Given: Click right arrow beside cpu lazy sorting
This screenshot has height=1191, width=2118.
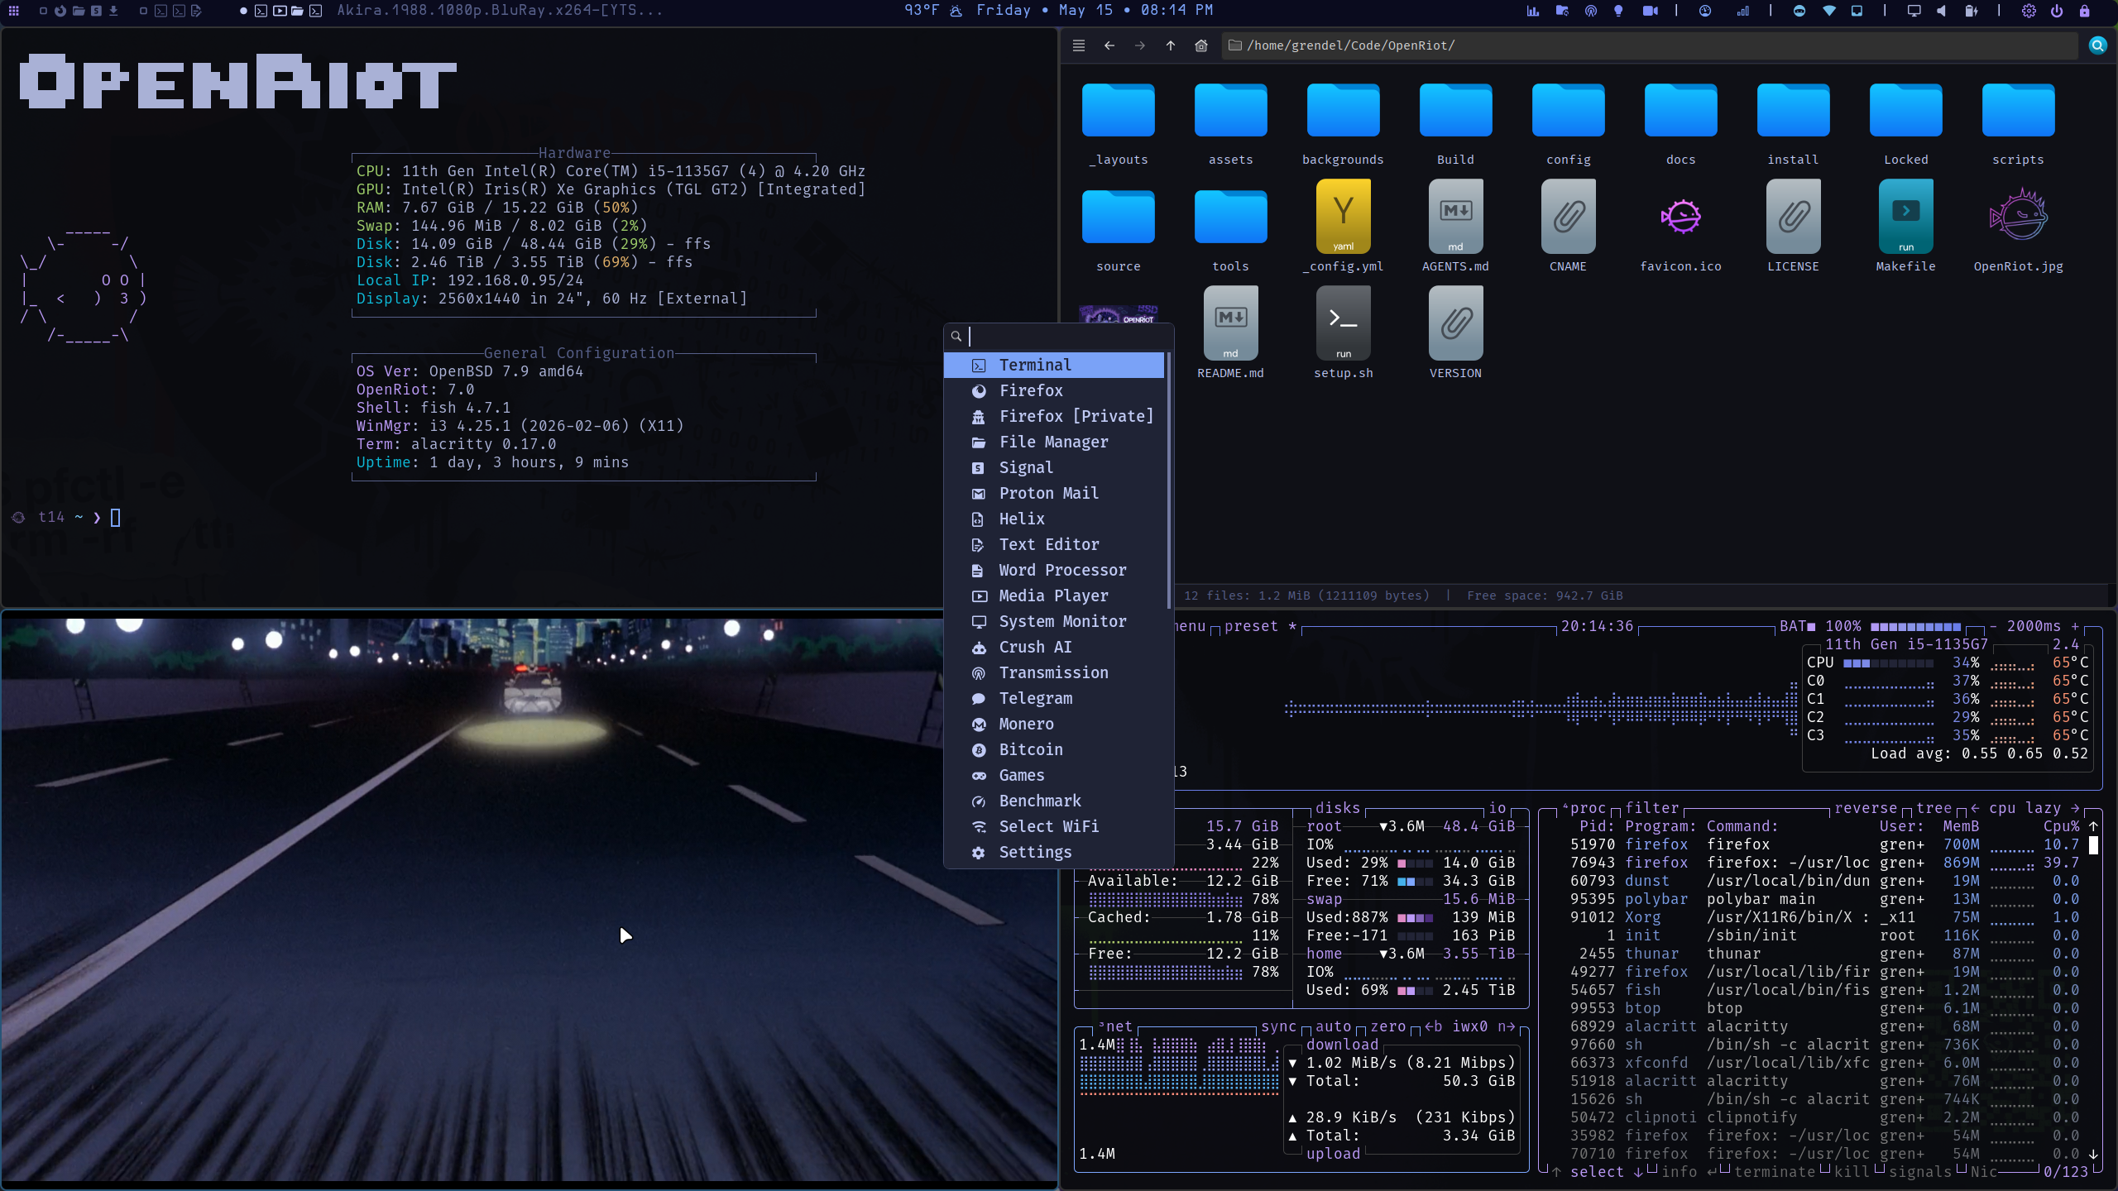Looking at the screenshot, I should point(2075,808).
